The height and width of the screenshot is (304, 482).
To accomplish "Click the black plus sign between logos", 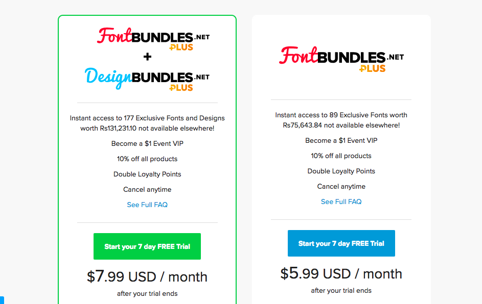I will (147, 57).
